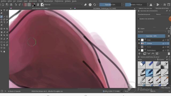The height and width of the screenshot is (96, 171).
Task: Move the layer down
Action: pos(149,54)
